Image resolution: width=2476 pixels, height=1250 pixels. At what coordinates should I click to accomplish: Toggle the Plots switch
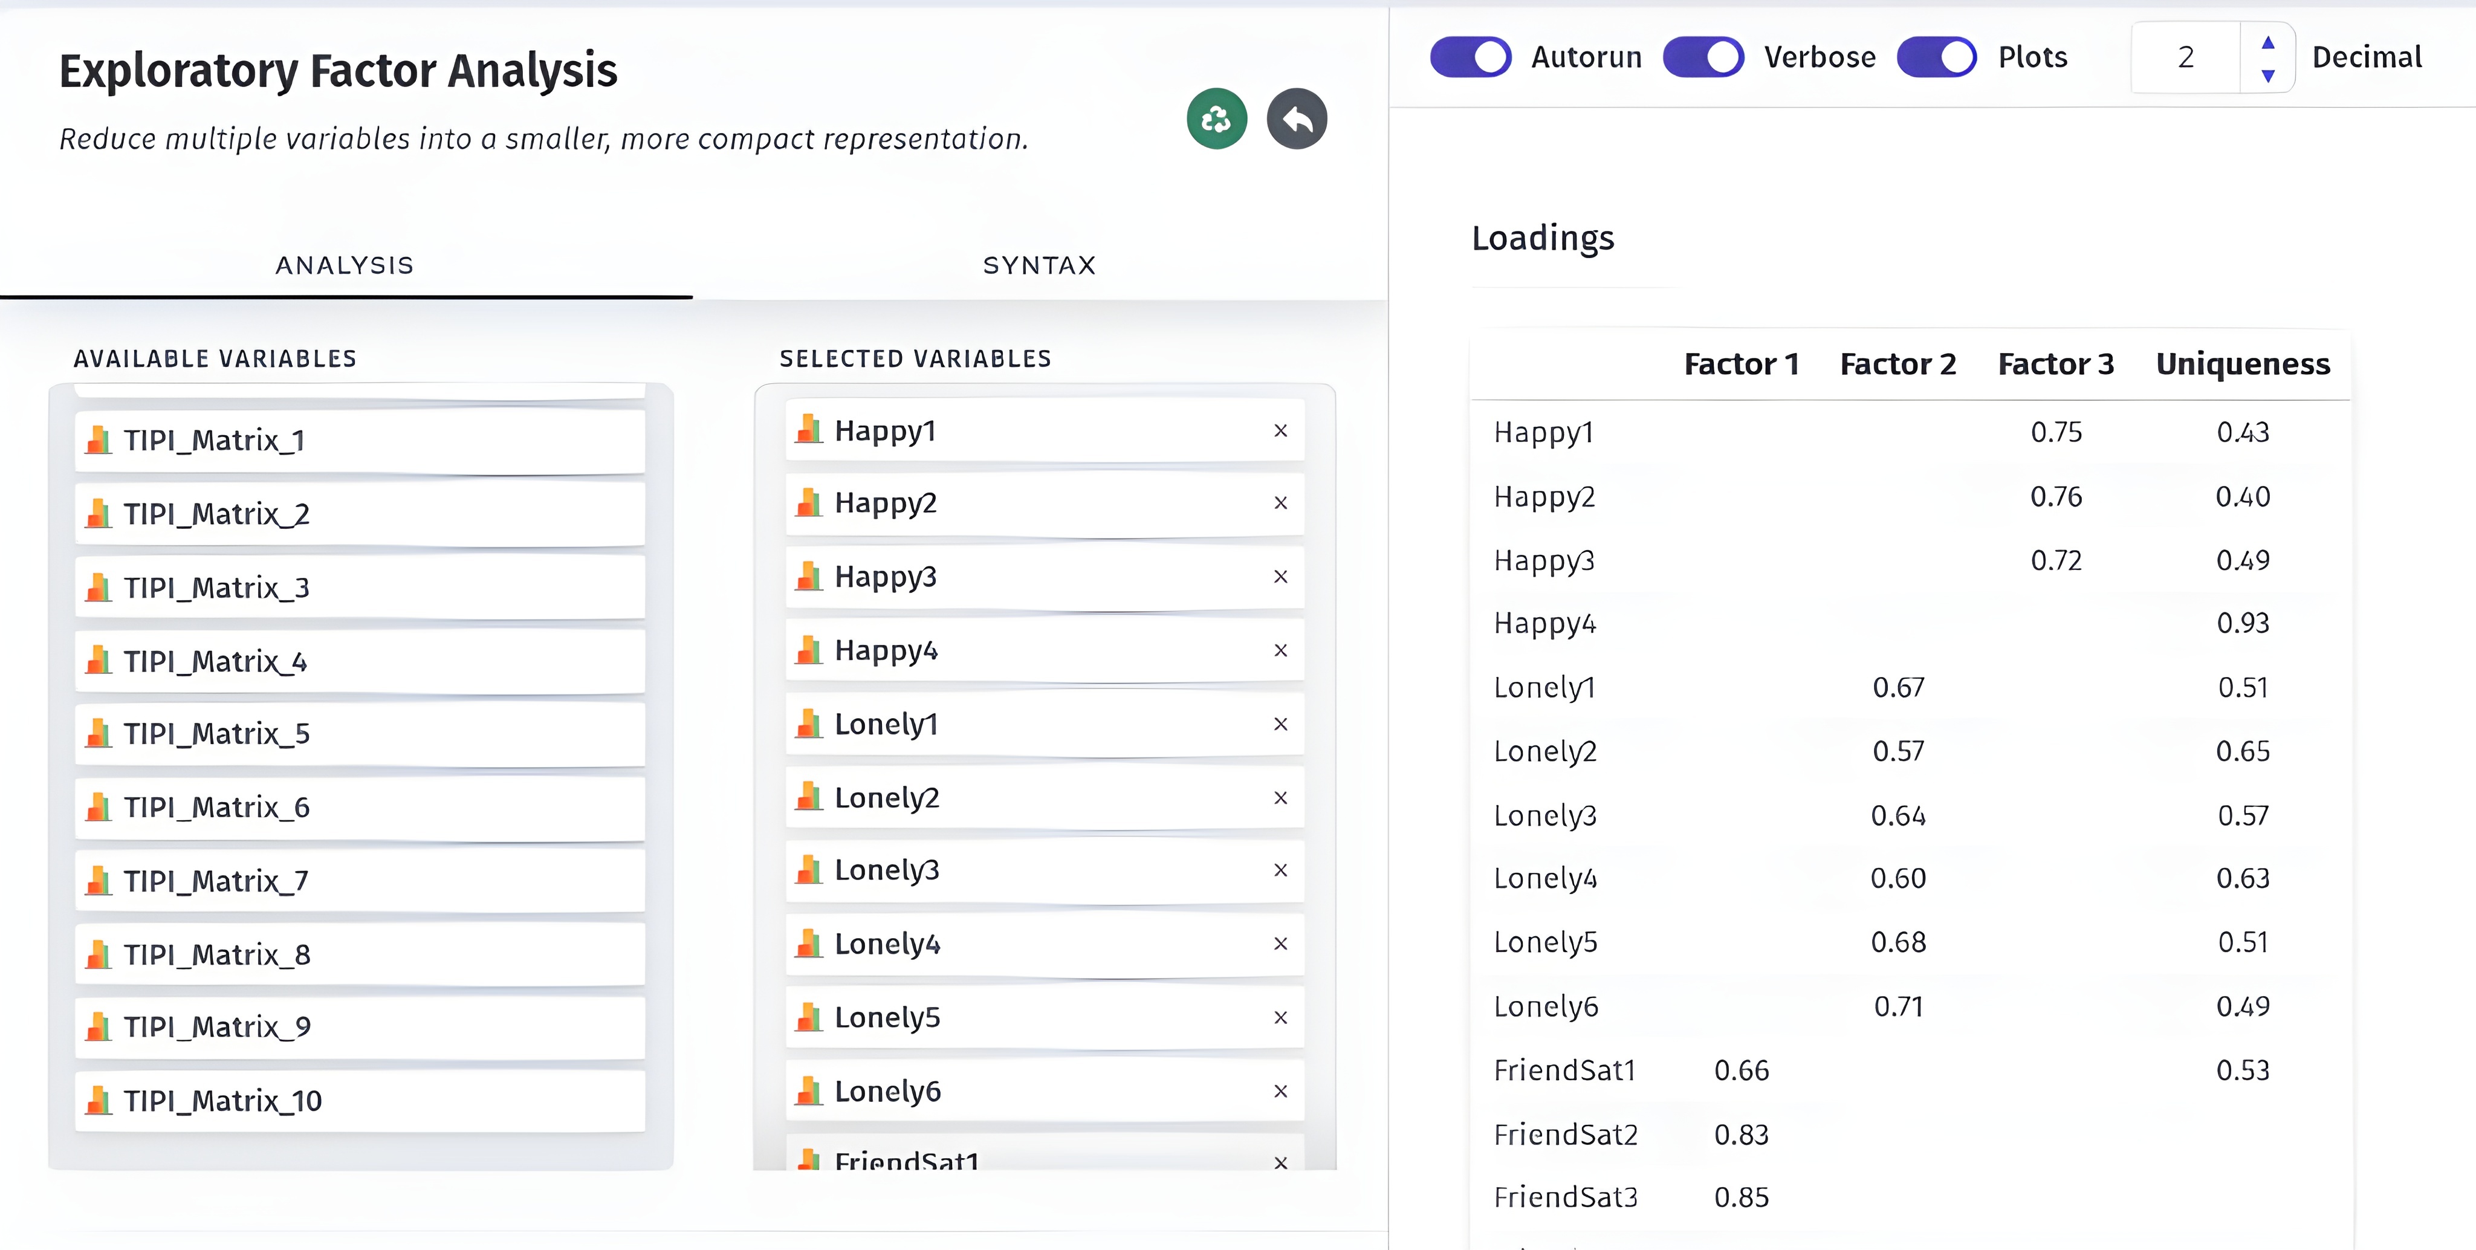(x=1937, y=57)
